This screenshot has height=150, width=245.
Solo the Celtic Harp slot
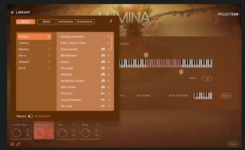click(x=51, y=130)
